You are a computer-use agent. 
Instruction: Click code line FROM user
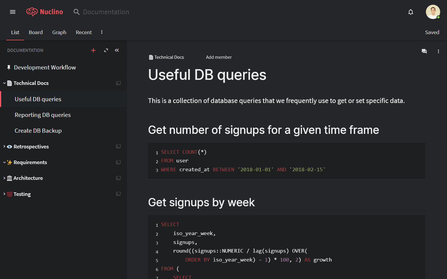pos(175,161)
